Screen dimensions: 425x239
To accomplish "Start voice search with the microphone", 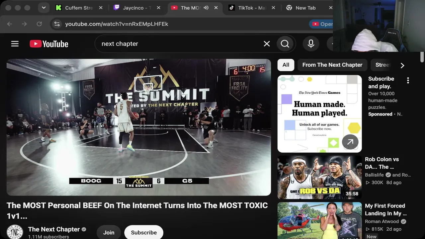I will pyautogui.click(x=311, y=44).
